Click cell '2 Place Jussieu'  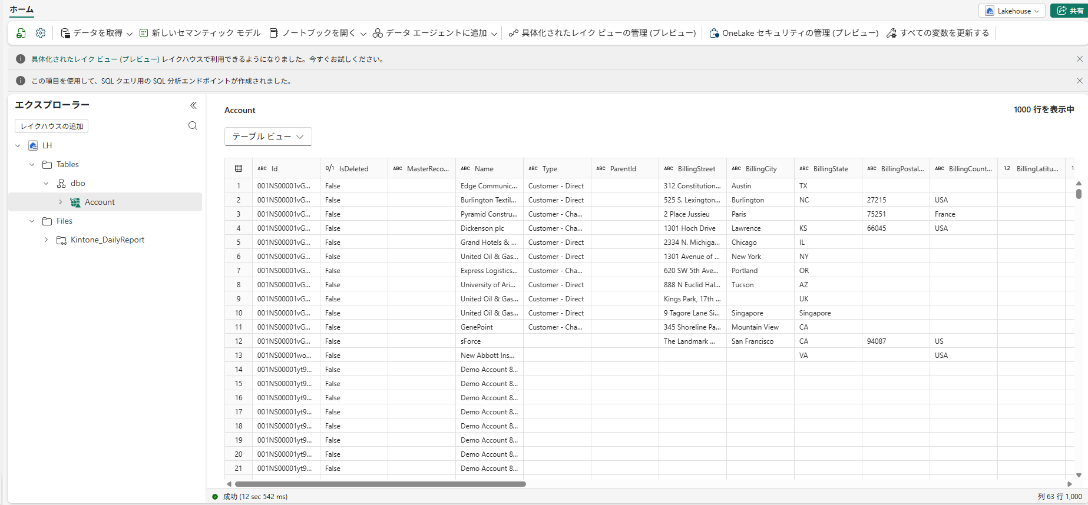(693, 214)
